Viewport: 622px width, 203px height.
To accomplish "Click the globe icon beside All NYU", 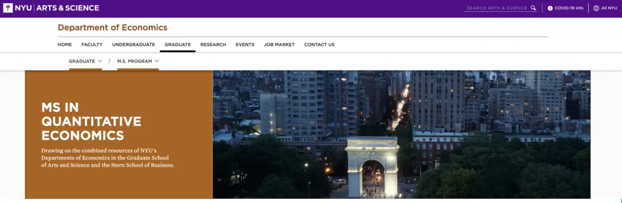I will point(596,8).
